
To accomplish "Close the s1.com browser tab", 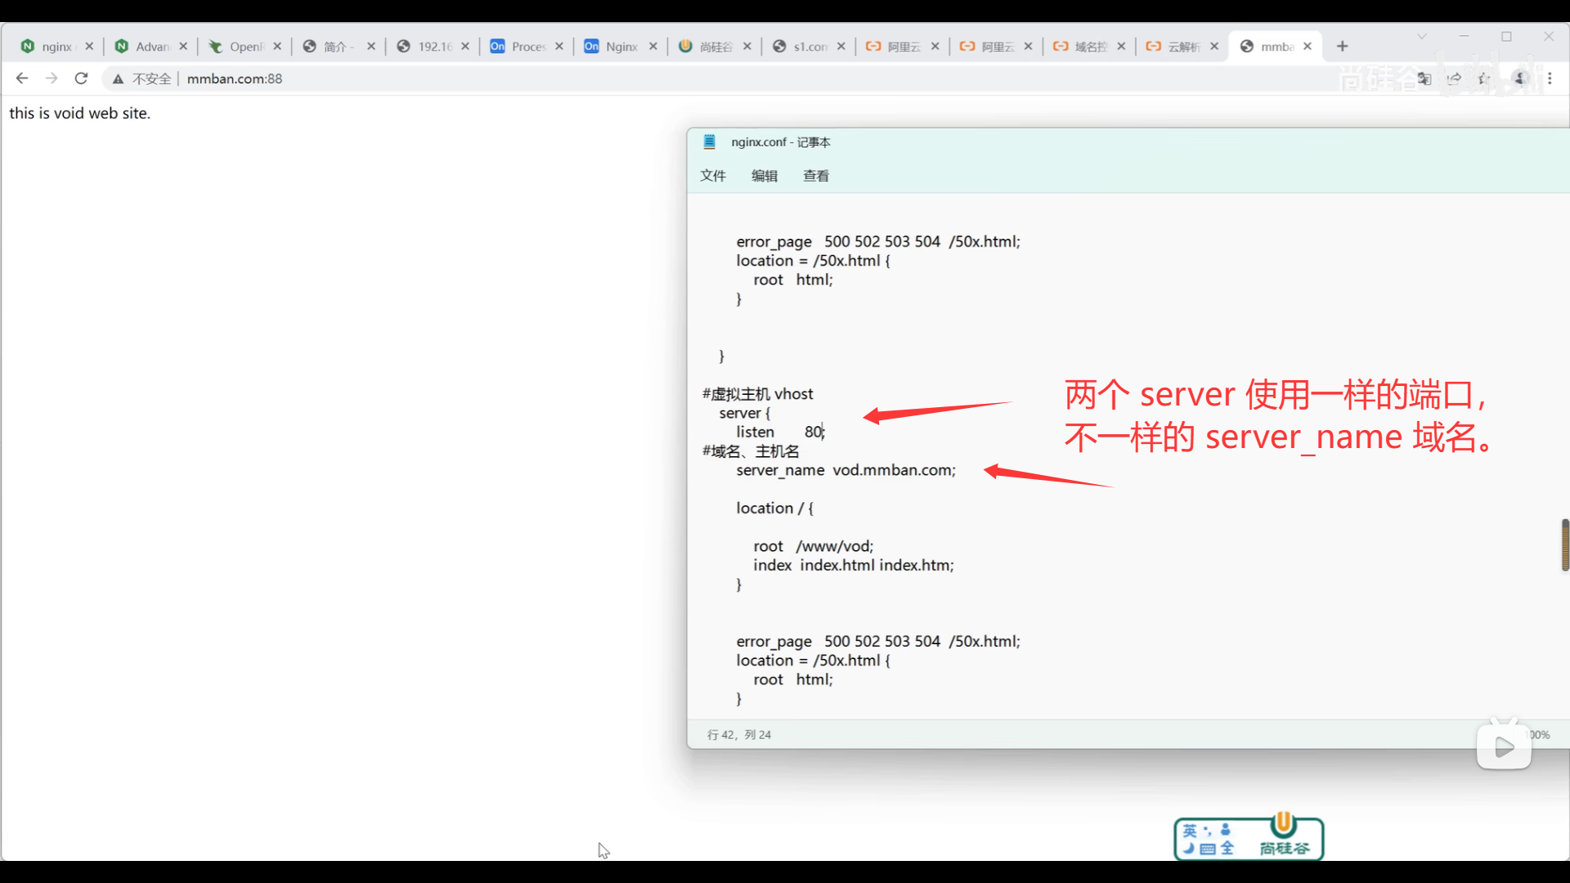I will point(841,47).
